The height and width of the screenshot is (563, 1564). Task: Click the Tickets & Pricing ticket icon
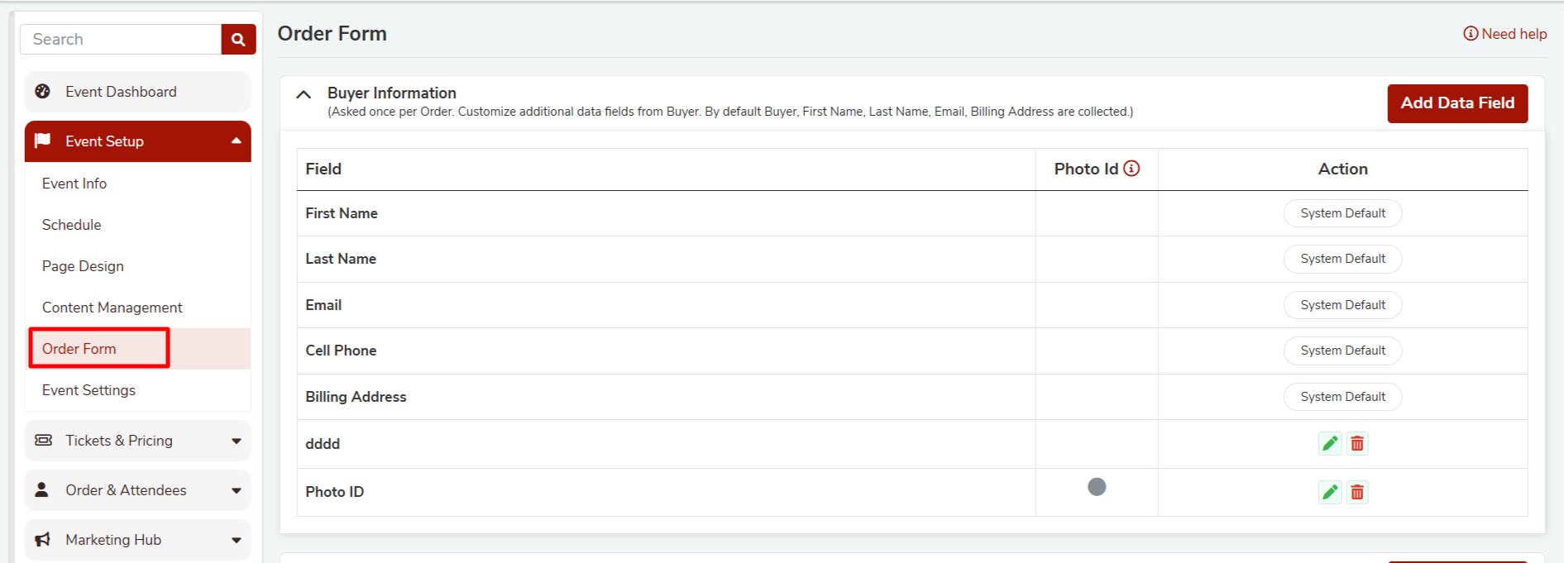[43, 441]
